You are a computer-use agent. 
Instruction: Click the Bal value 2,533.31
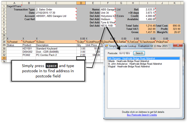148,10
